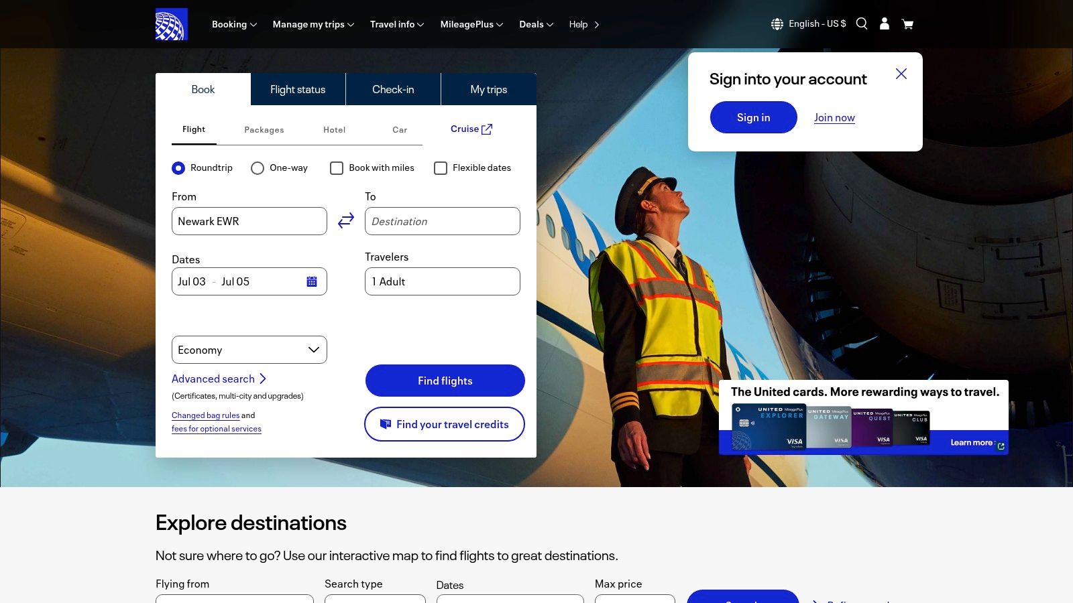Open the 1 Adult travelers selector

[443, 281]
